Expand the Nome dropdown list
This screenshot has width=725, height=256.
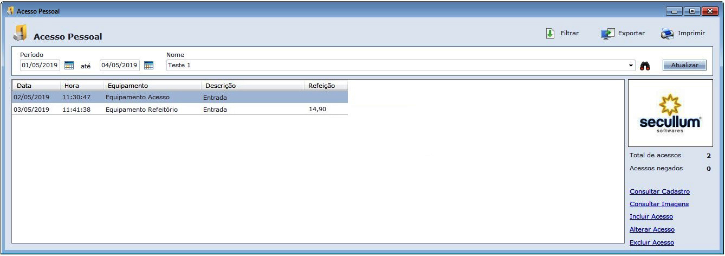pos(631,66)
